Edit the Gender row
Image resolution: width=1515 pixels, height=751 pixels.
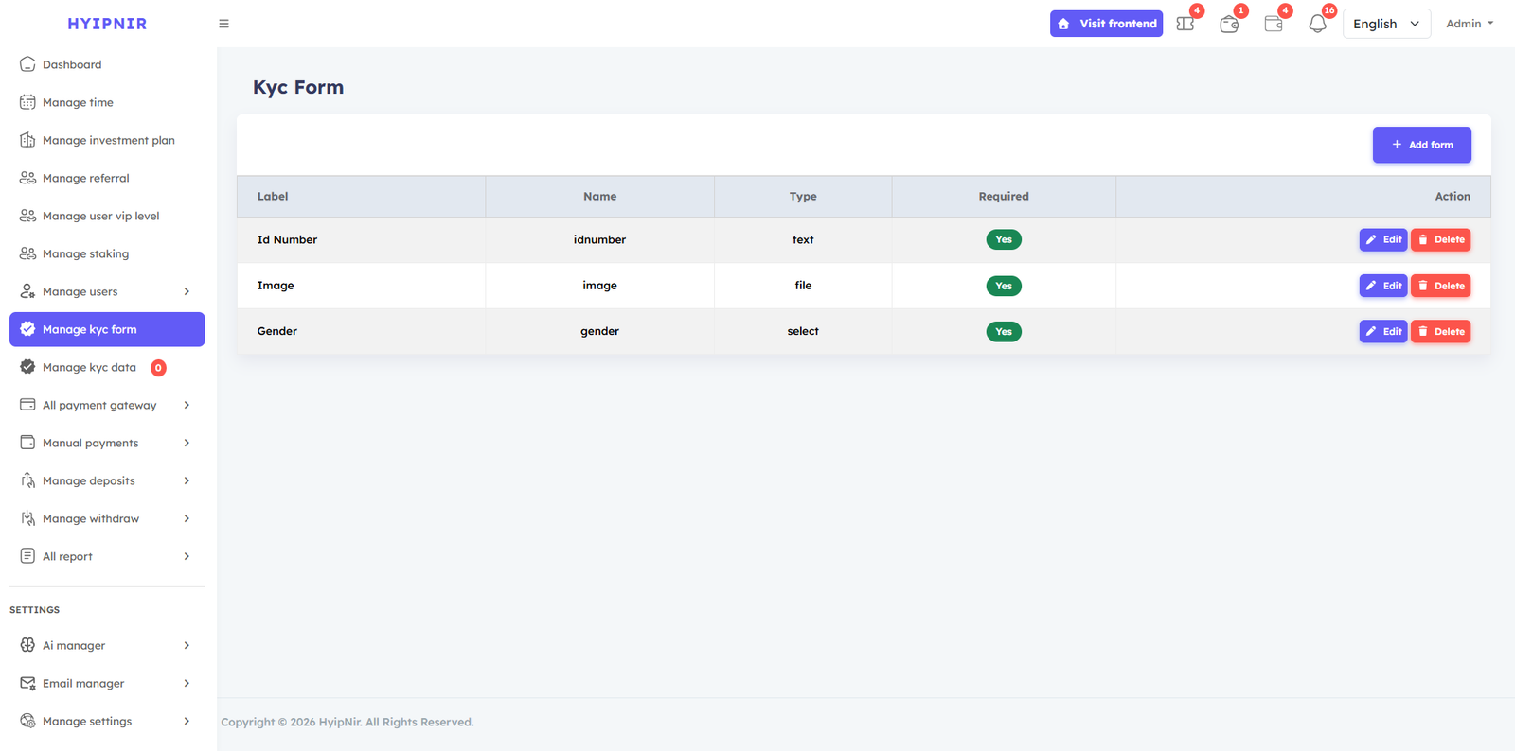1383,331
